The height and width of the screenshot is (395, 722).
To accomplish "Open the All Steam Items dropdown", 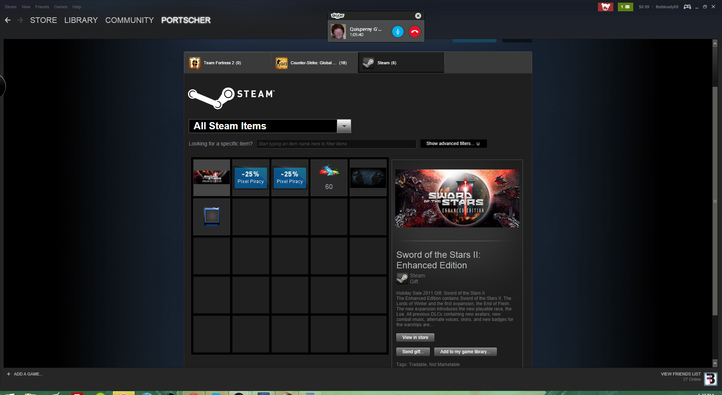I will pyautogui.click(x=270, y=126).
